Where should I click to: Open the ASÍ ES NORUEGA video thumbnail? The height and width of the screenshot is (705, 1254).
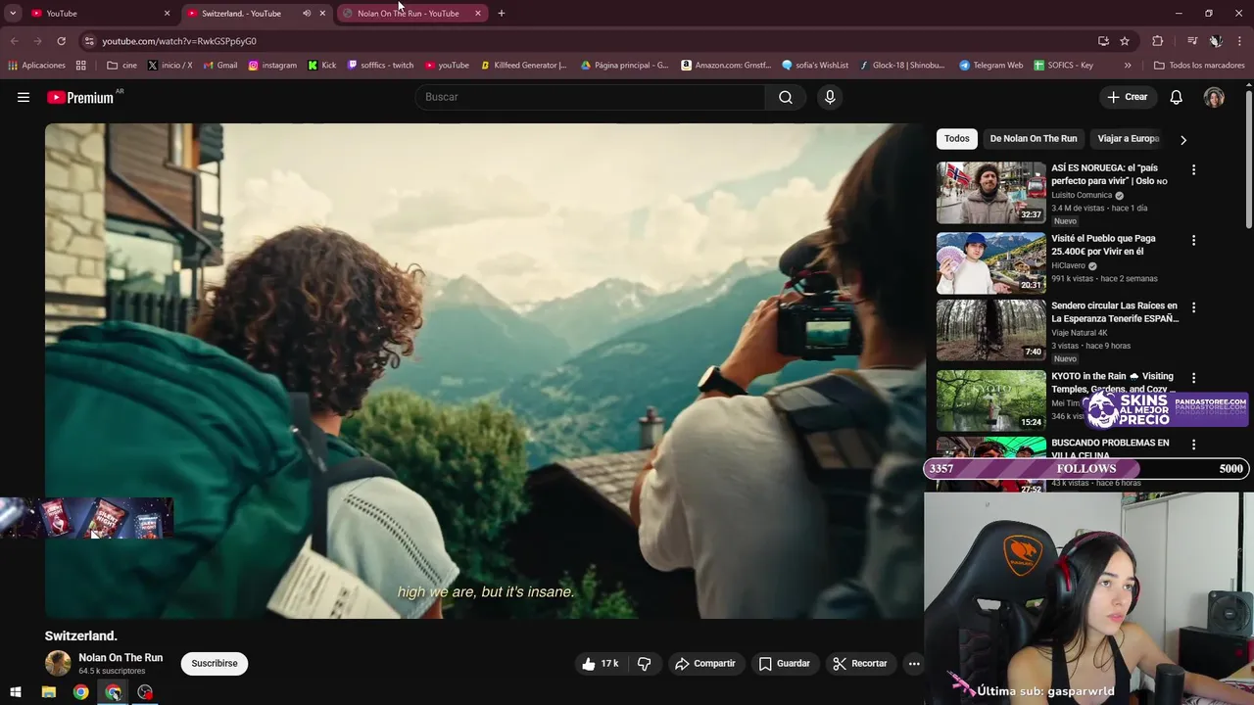tap(990, 193)
